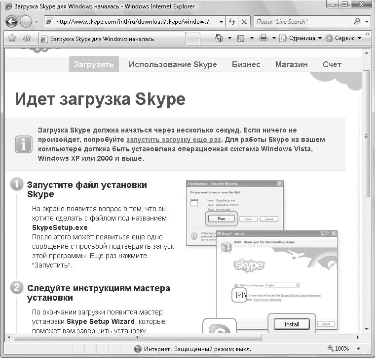
Task: Click the IE logo in title bar
Action: (x=8, y=6)
